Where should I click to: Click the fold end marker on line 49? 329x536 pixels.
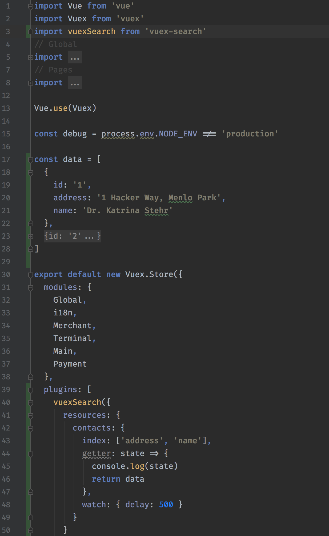click(31, 518)
